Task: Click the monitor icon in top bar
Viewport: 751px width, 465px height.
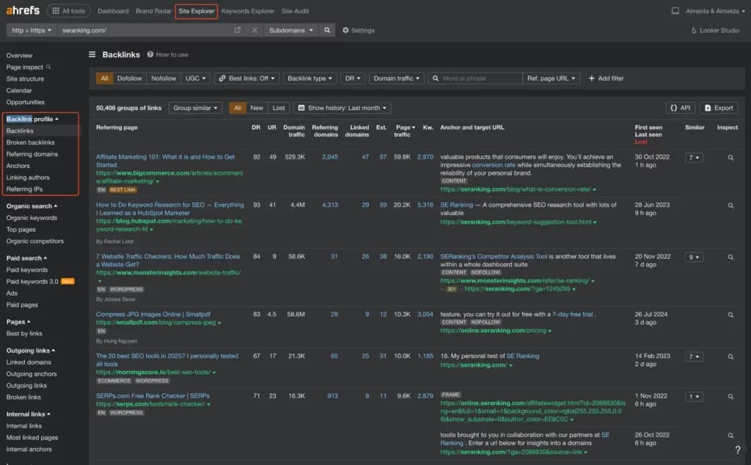Action: point(675,11)
